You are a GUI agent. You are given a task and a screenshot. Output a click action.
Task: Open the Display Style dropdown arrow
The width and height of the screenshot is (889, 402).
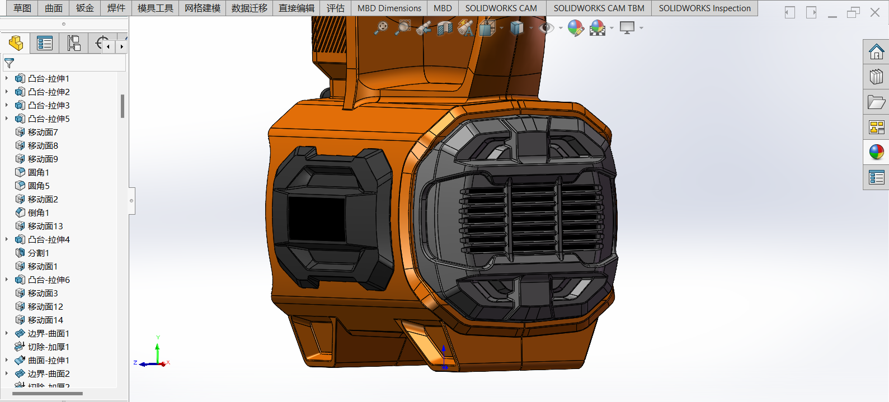531,28
